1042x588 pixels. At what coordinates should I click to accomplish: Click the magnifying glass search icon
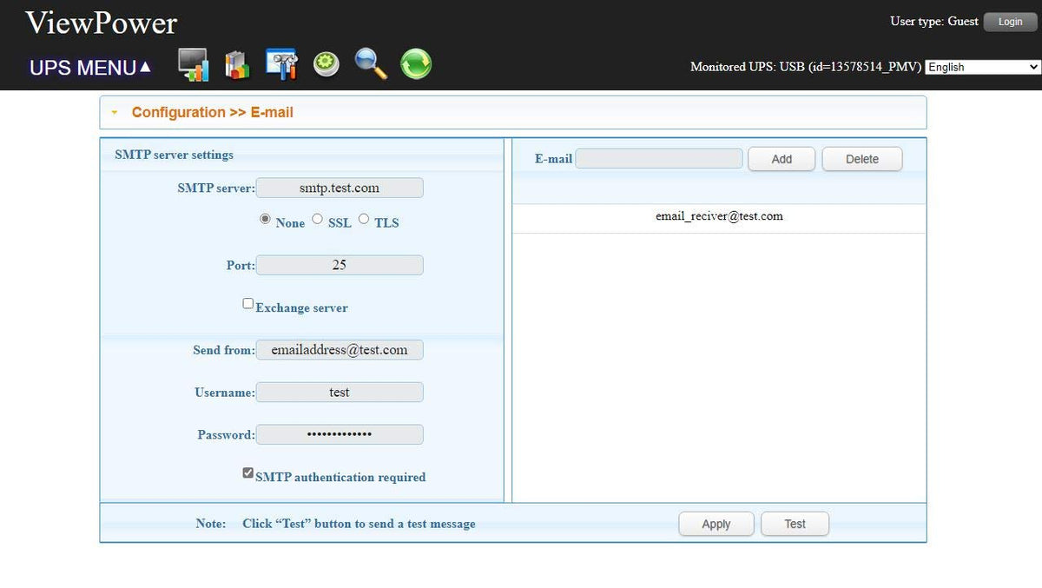(371, 65)
